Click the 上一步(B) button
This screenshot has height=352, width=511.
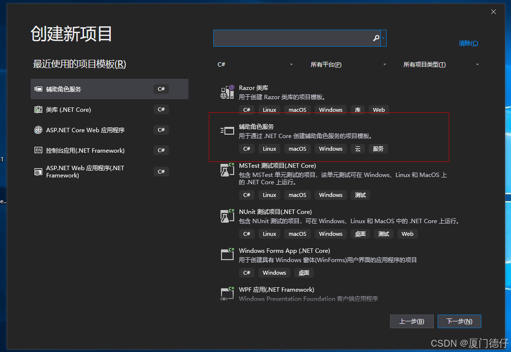click(411, 321)
